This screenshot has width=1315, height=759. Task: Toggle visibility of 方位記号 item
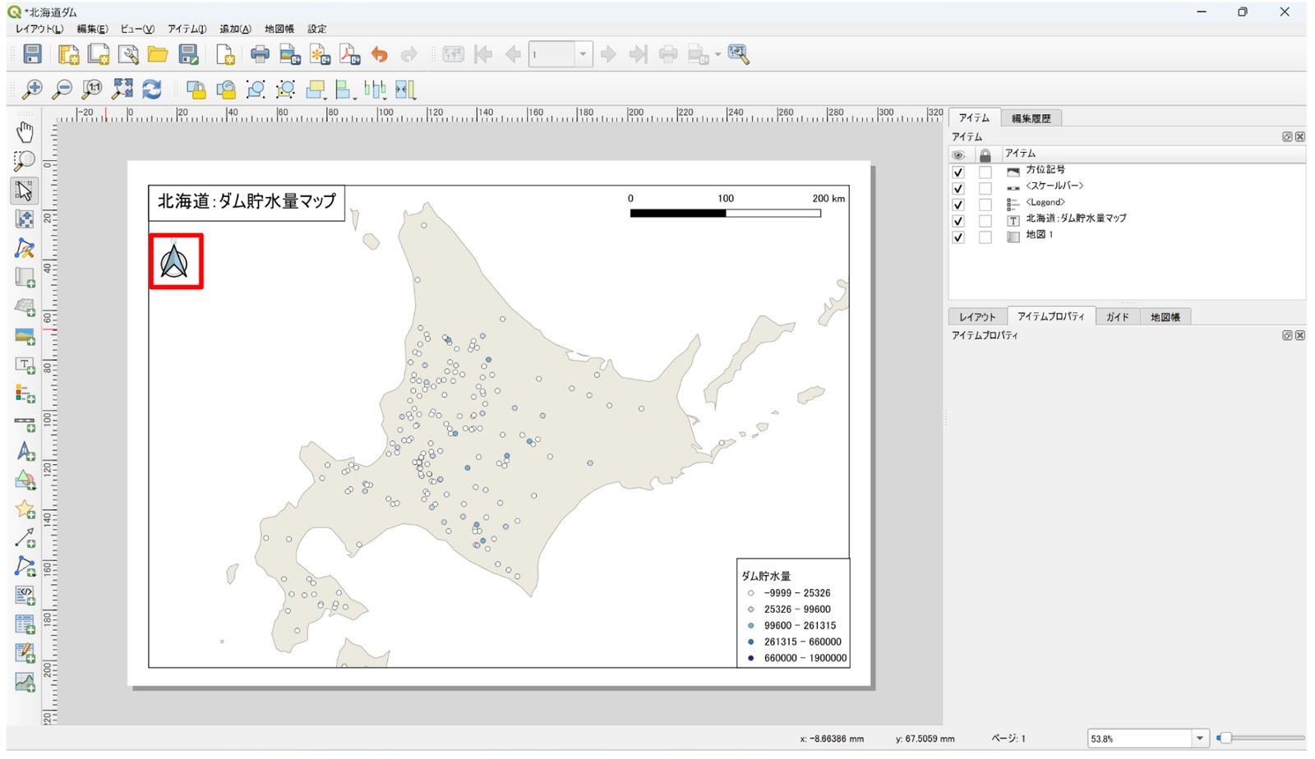(x=958, y=172)
